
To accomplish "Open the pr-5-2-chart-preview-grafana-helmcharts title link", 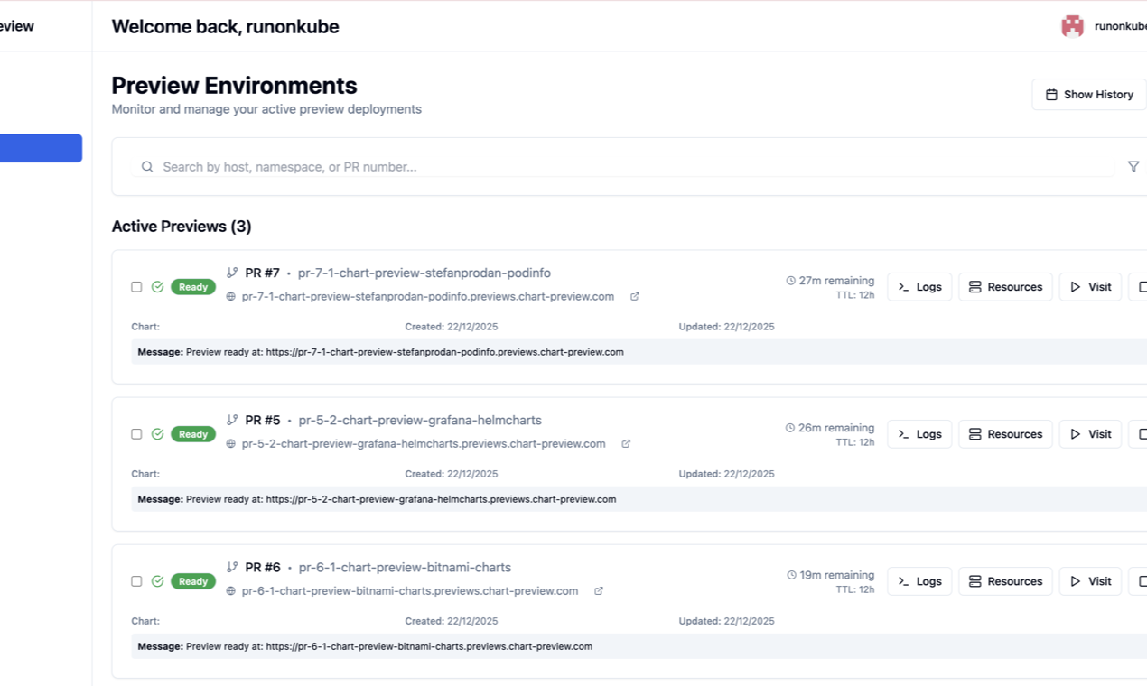I will tap(418, 420).
